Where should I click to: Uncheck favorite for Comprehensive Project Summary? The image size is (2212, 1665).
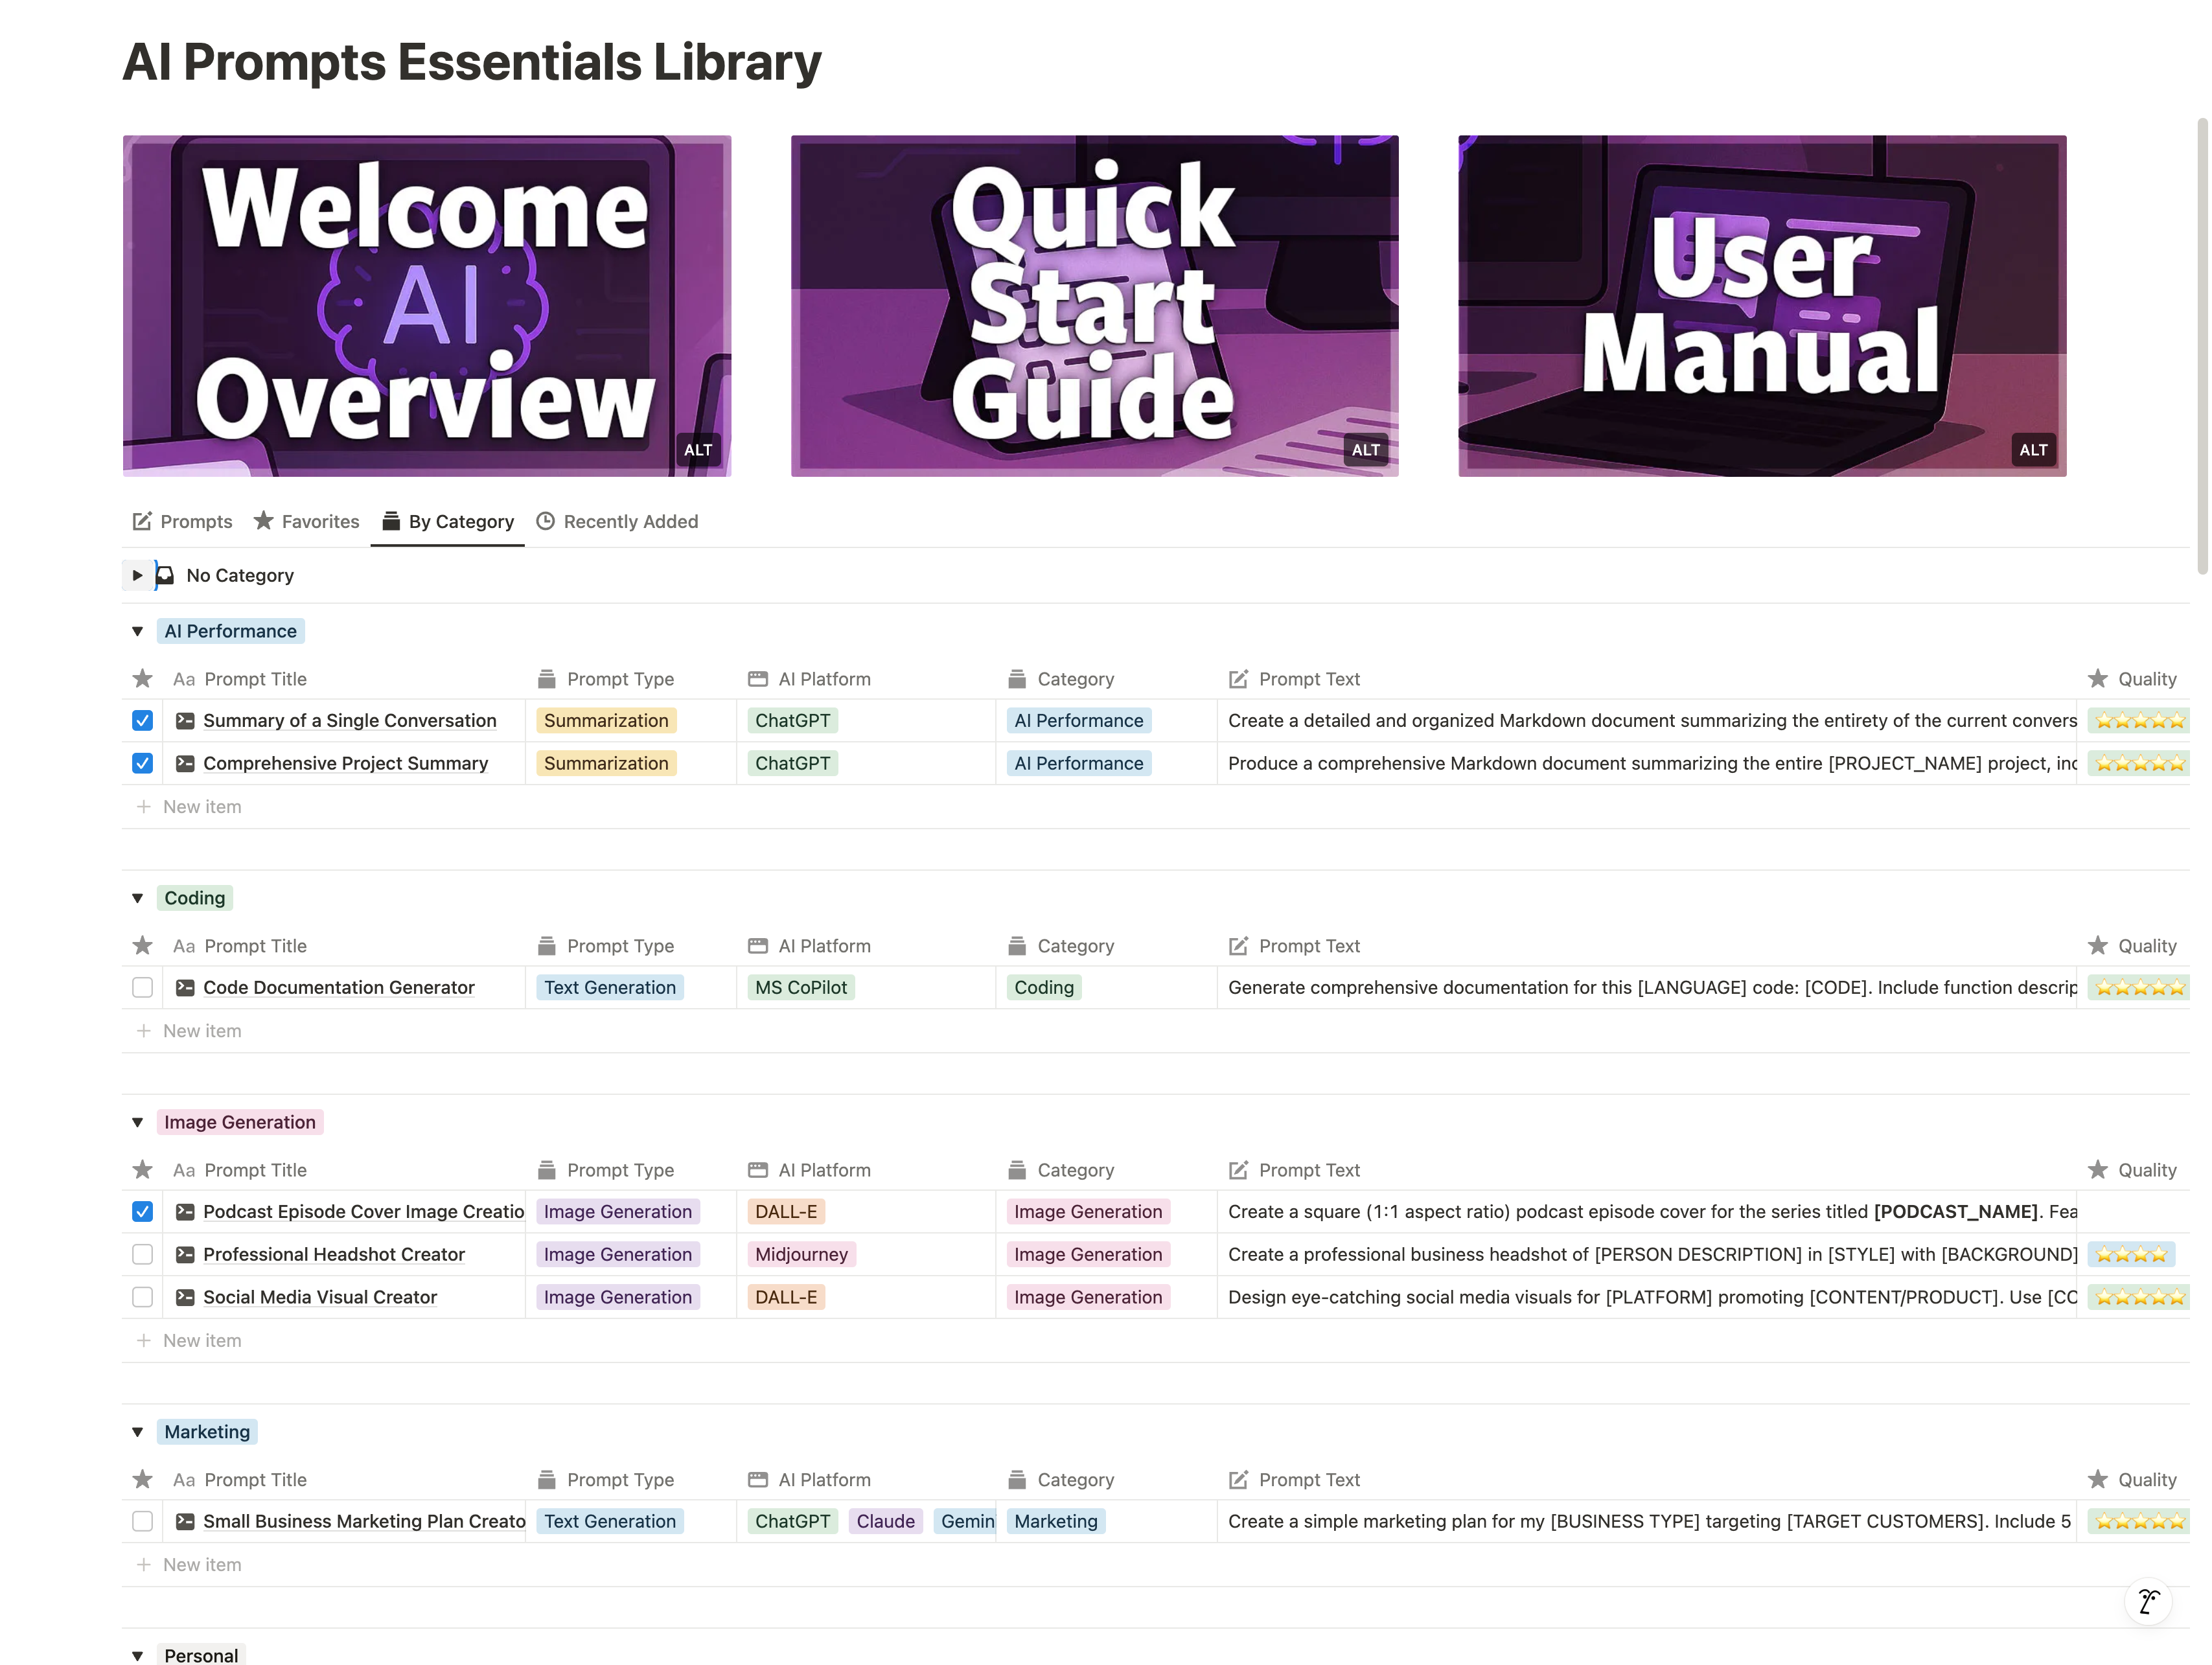tap(143, 763)
